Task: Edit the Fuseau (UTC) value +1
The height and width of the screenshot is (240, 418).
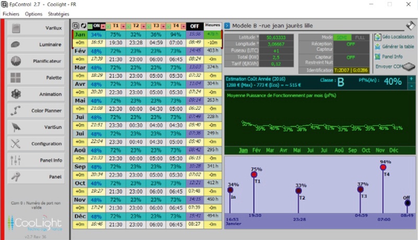Action: [276, 51]
